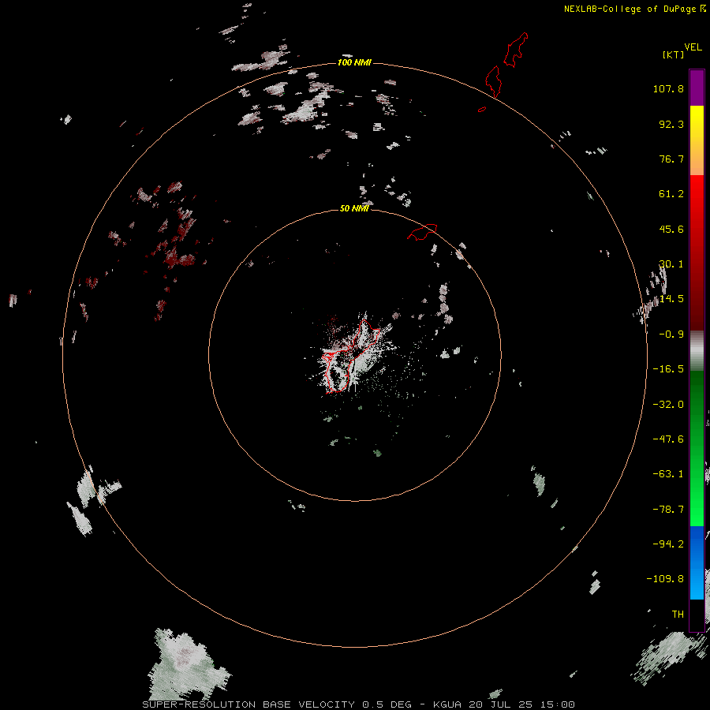
Task: Click the 100 NMI range ring label
Action: click(354, 62)
